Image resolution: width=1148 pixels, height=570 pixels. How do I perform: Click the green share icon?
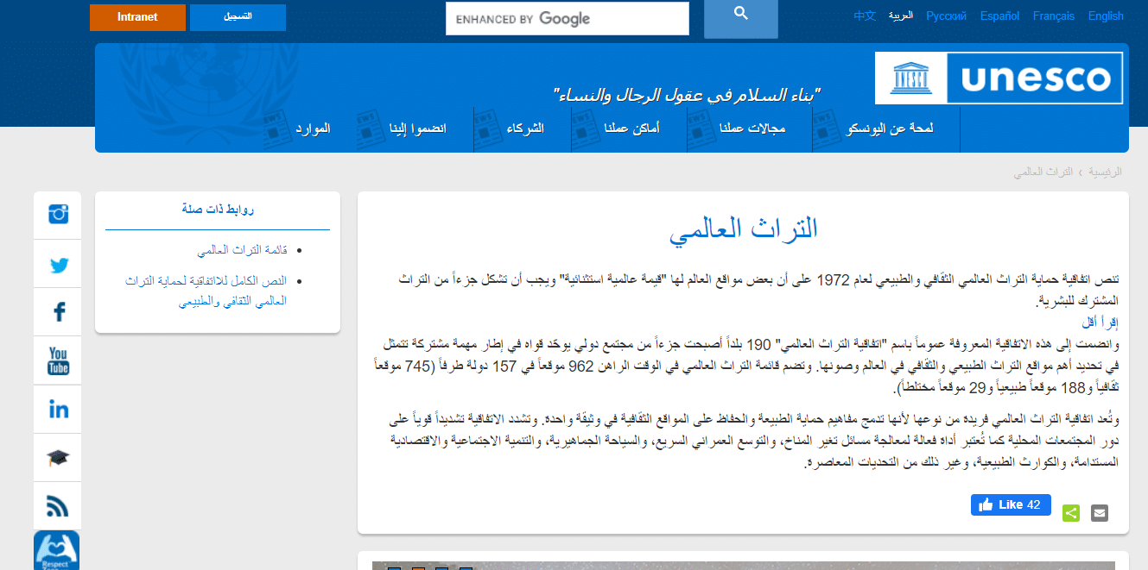click(1070, 513)
